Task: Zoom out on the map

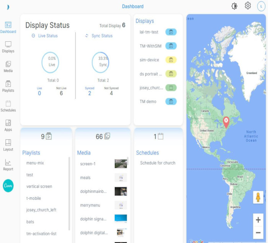Action: tap(258, 232)
